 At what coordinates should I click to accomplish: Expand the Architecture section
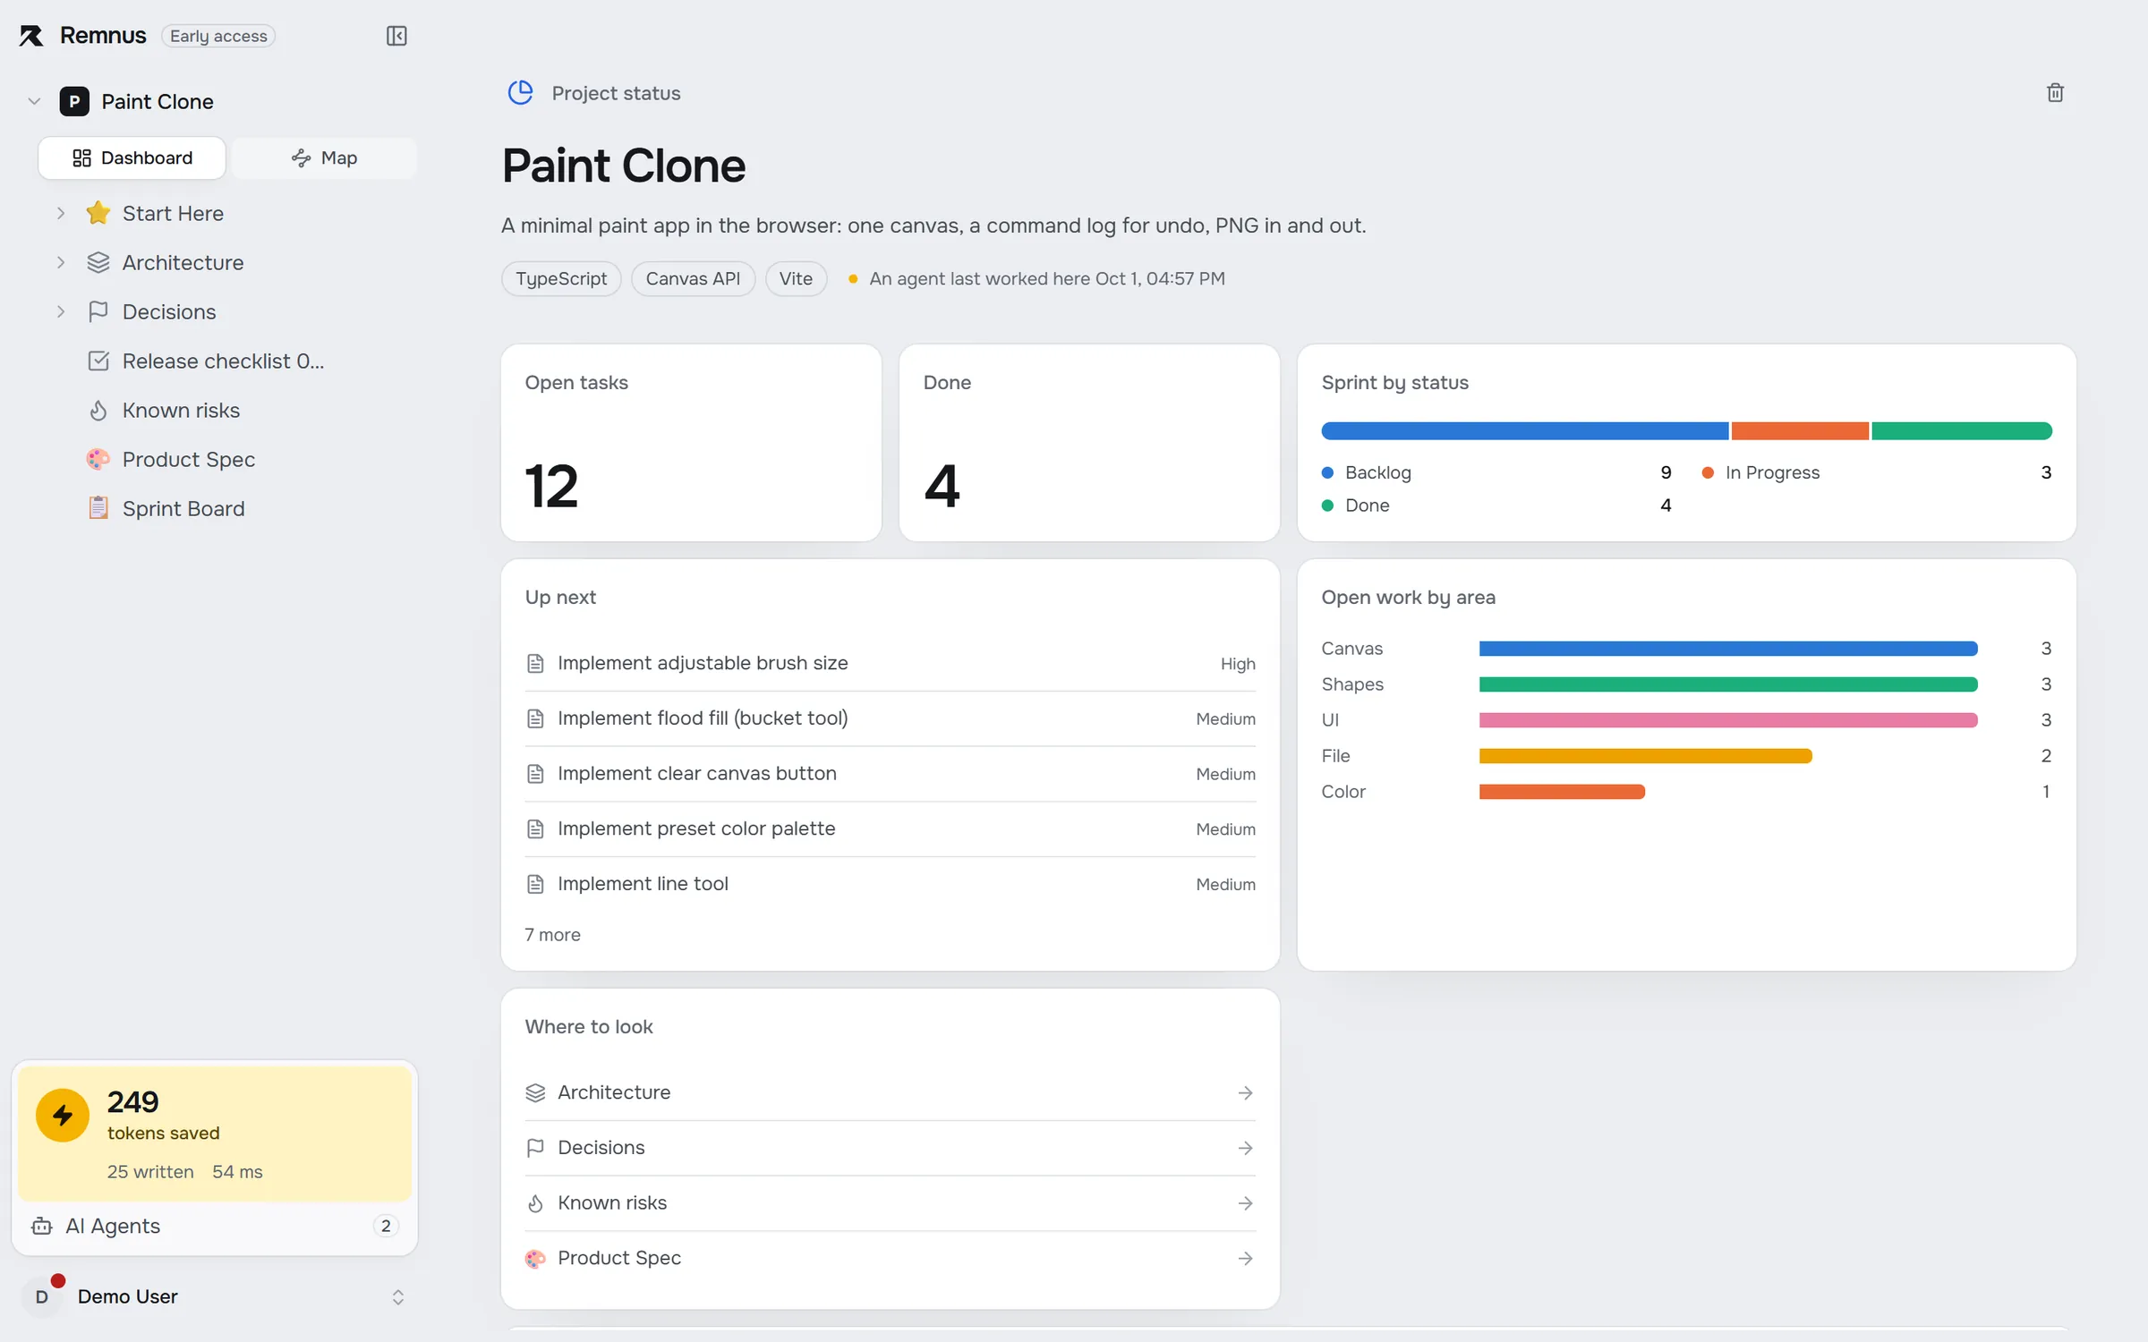tap(60, 262)
